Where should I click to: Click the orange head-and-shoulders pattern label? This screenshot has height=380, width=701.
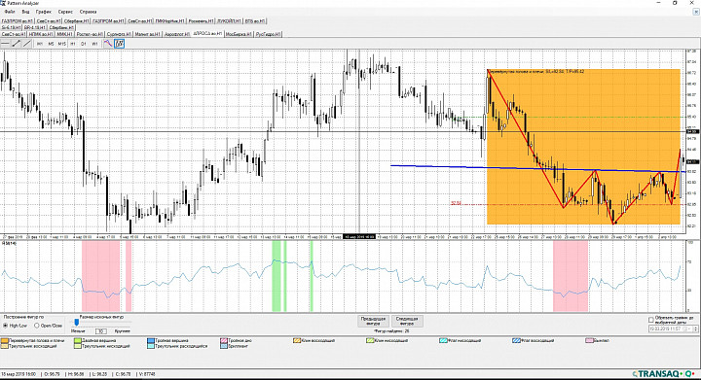coord(535,71)
